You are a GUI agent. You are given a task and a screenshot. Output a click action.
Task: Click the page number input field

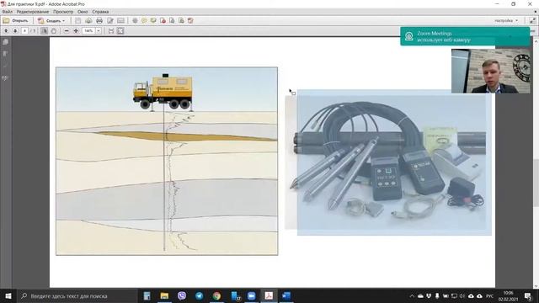pyautogui.click(x=24, y=31)
